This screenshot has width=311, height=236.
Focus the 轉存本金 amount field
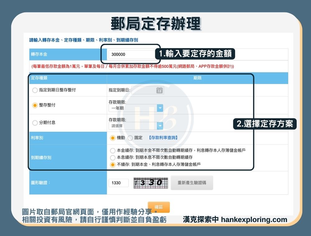(x=132, y=54)
